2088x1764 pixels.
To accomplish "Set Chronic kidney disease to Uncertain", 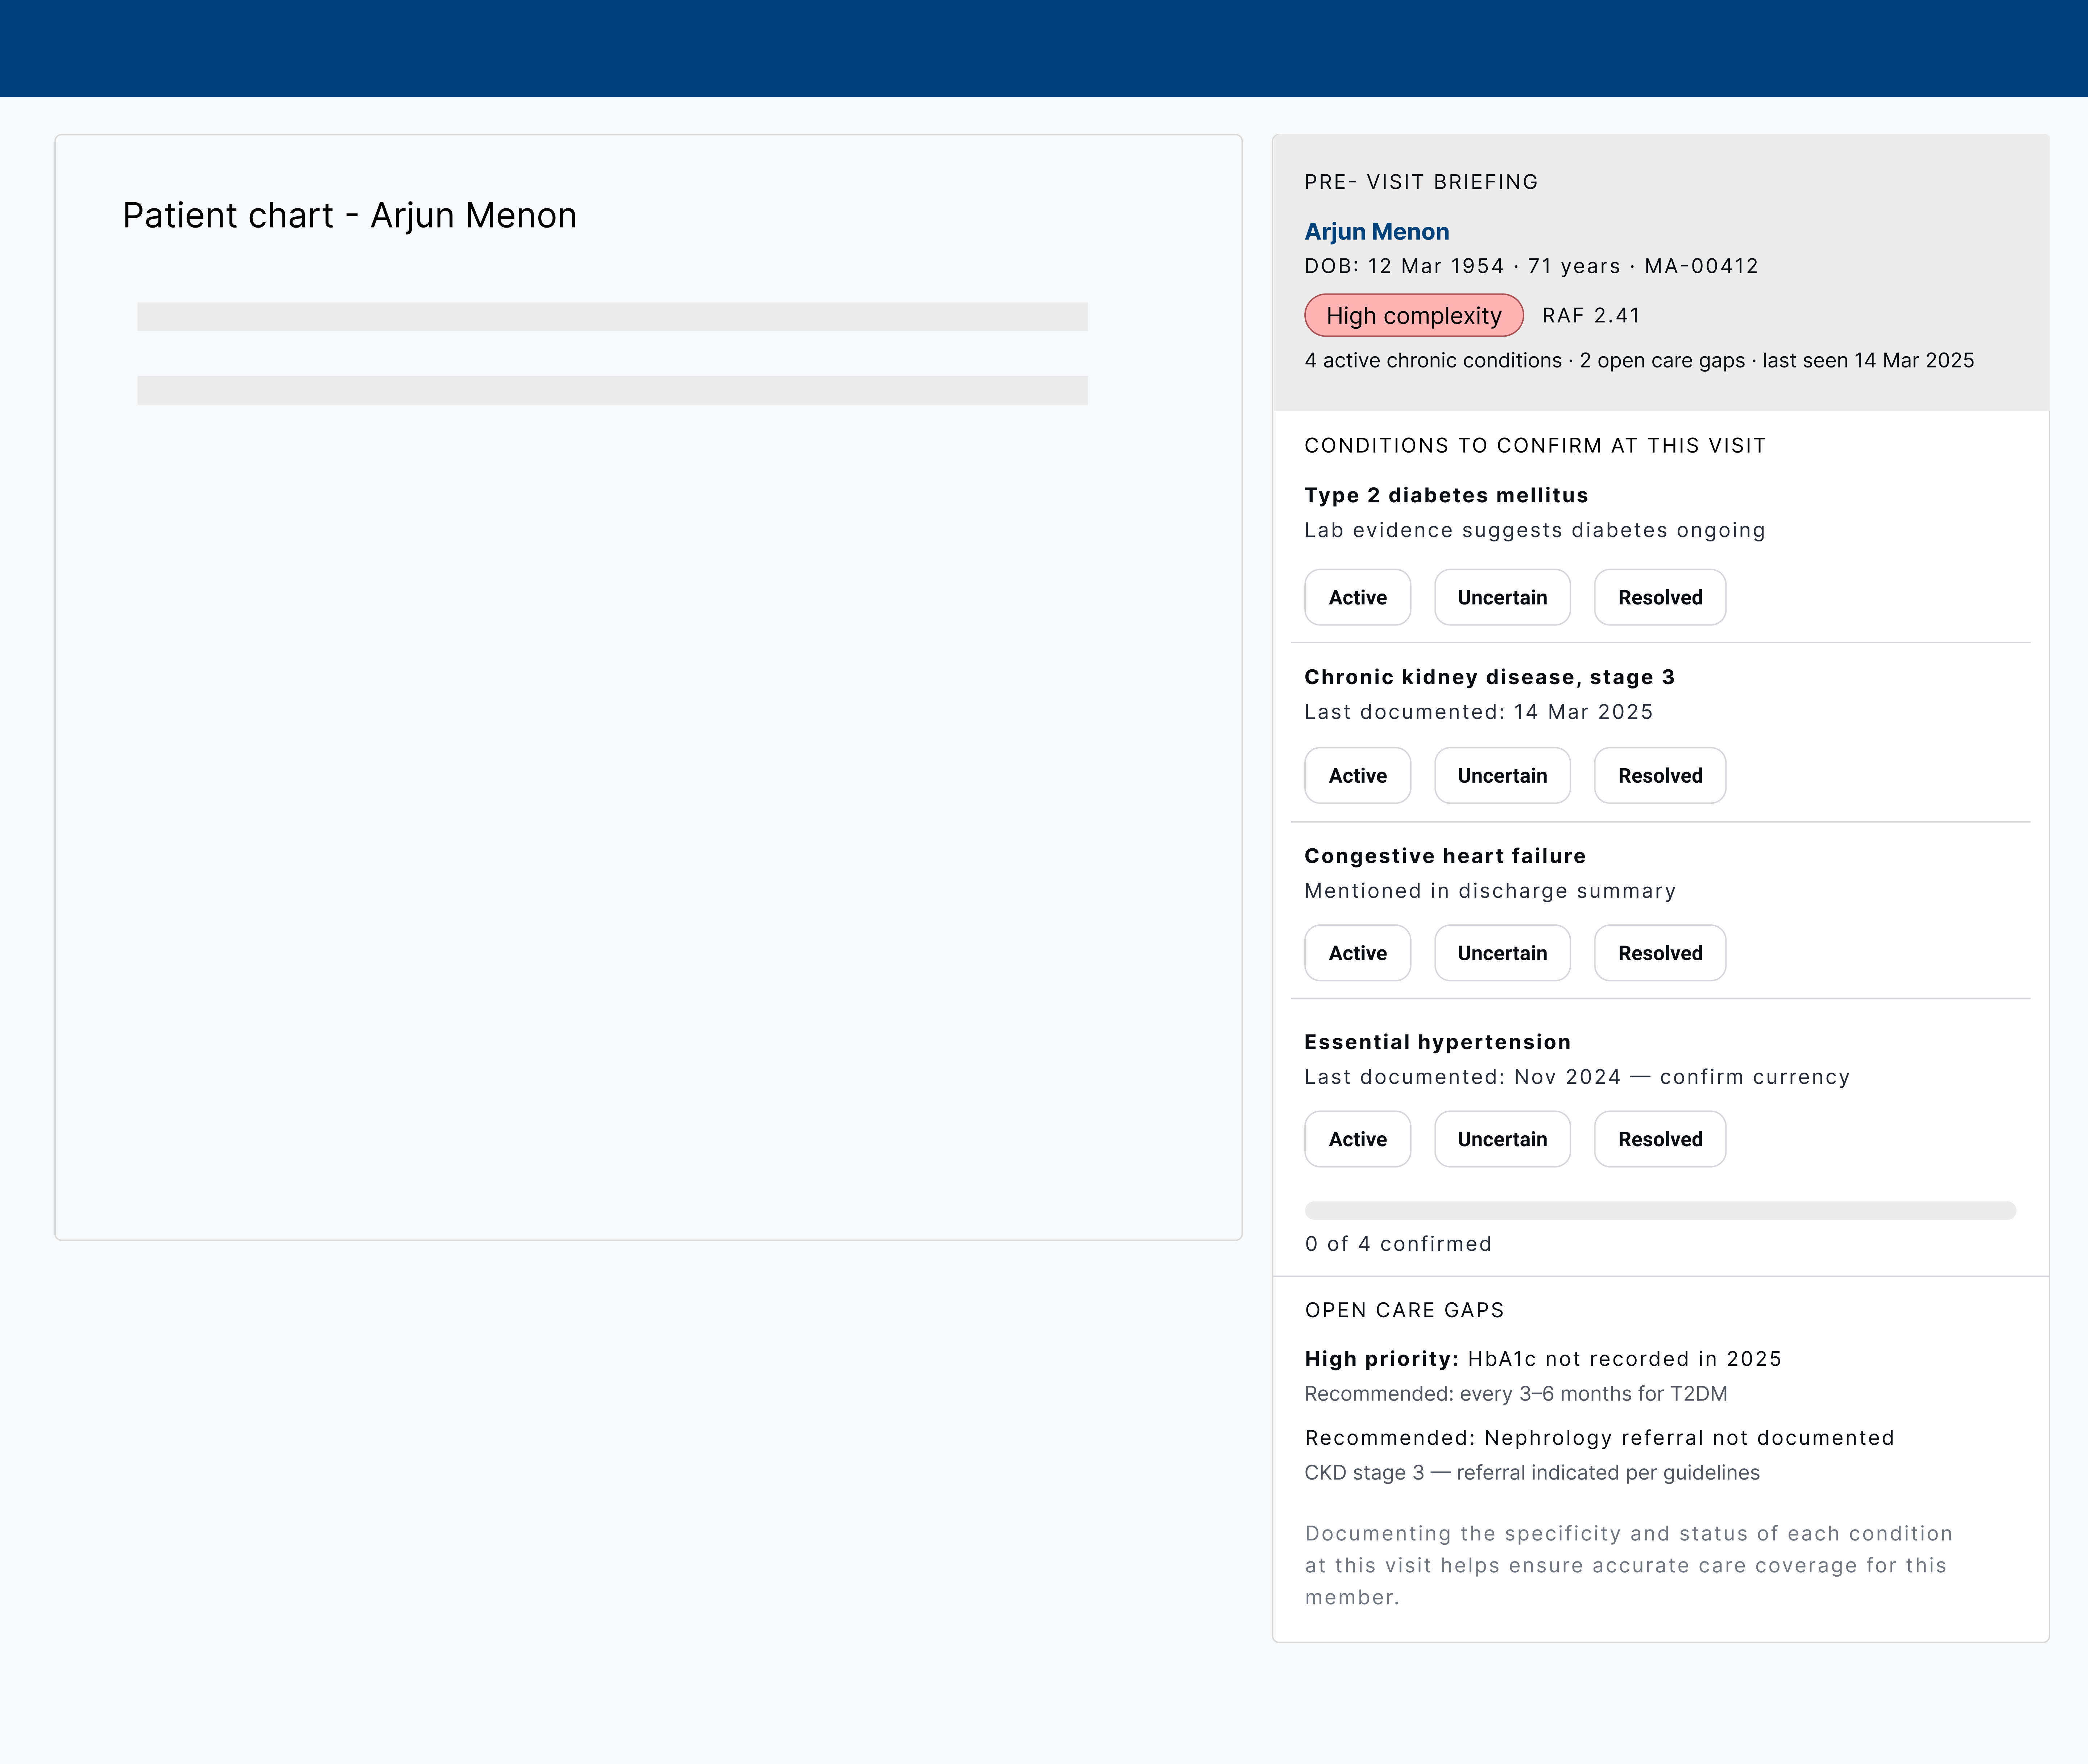I will coord(1502,775).
